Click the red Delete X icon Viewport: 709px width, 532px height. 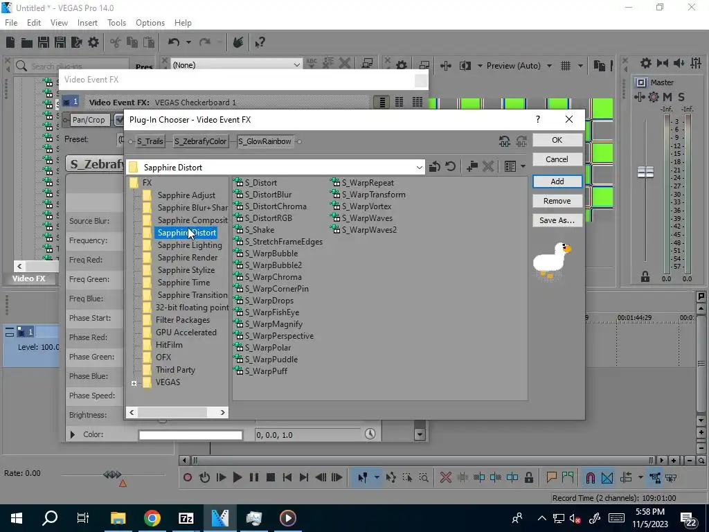click(x=446, y=477)
